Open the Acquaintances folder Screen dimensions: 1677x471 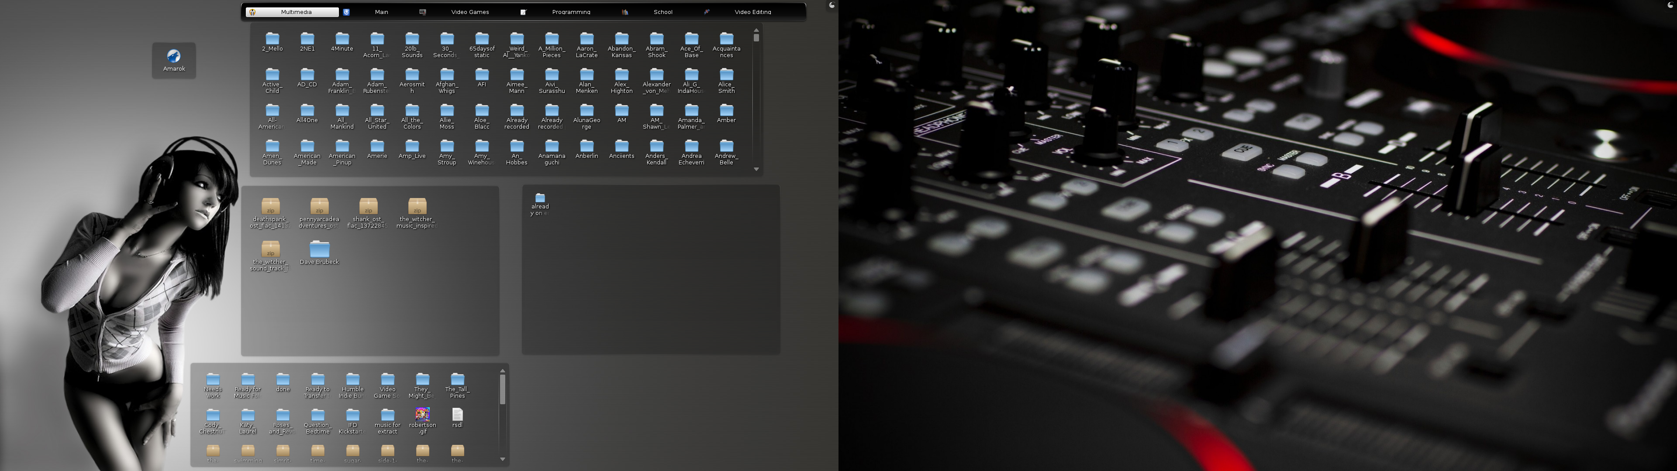point(727,44)
